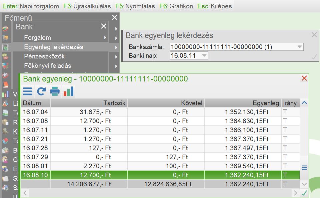Click the sidebar icon left of Főkönyvi feladás
Viewport: 320px width, 198px height.
(6, 66)
